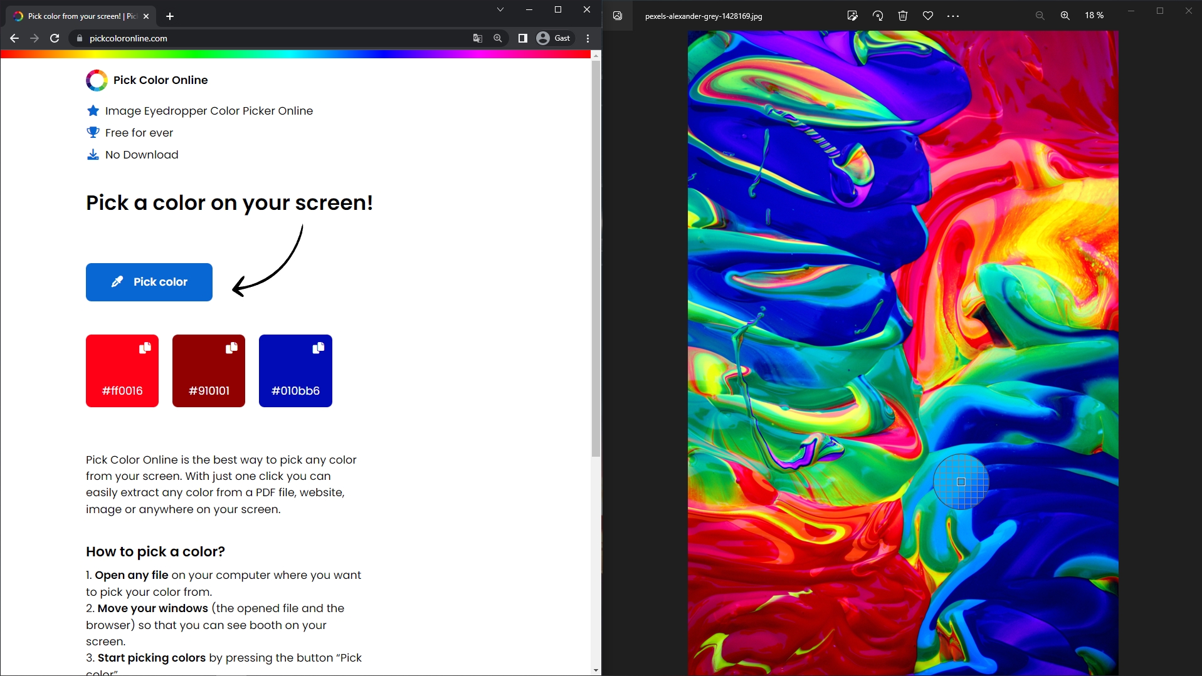Zoom into the image with the magnifier plus

click(x=1064, y=15)
